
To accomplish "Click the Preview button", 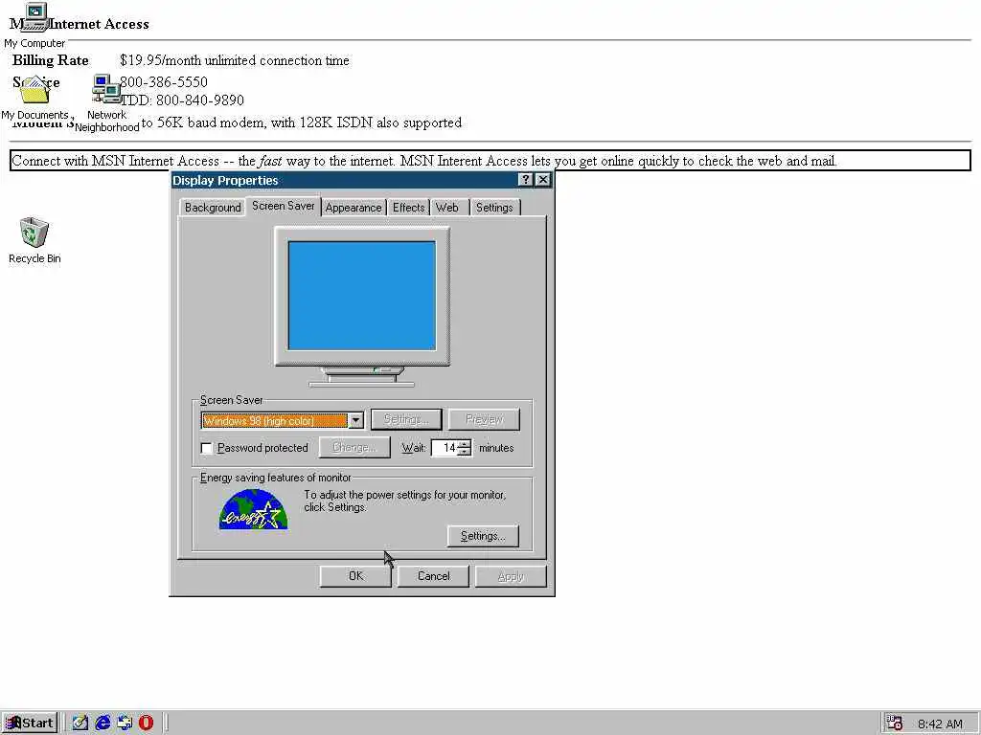I will [x=484, y=419].
